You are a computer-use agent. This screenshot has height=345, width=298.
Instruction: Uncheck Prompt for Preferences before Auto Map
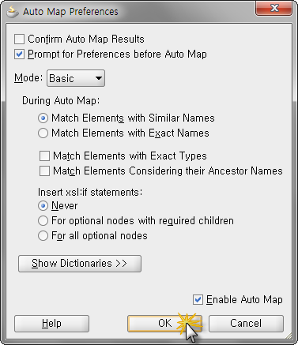[x=20, y=54]
